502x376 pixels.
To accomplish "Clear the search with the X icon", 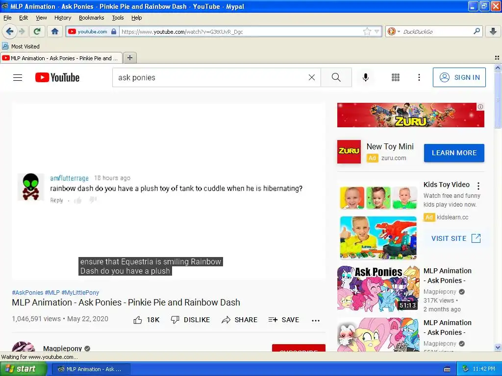I will pyautogui.click(x=311, y=77).
